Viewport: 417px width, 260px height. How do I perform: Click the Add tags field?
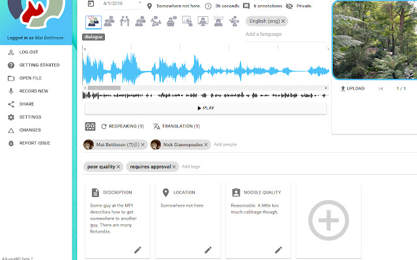pos(191,166)
